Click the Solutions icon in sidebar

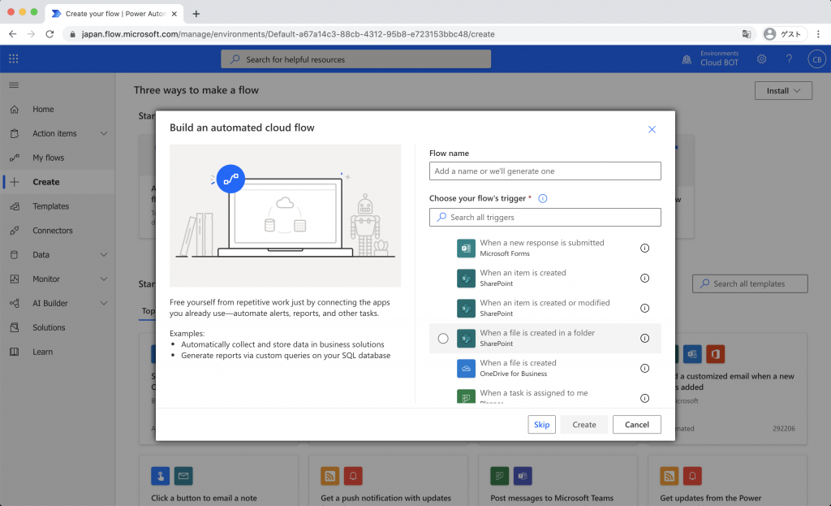tap(15, 327)
